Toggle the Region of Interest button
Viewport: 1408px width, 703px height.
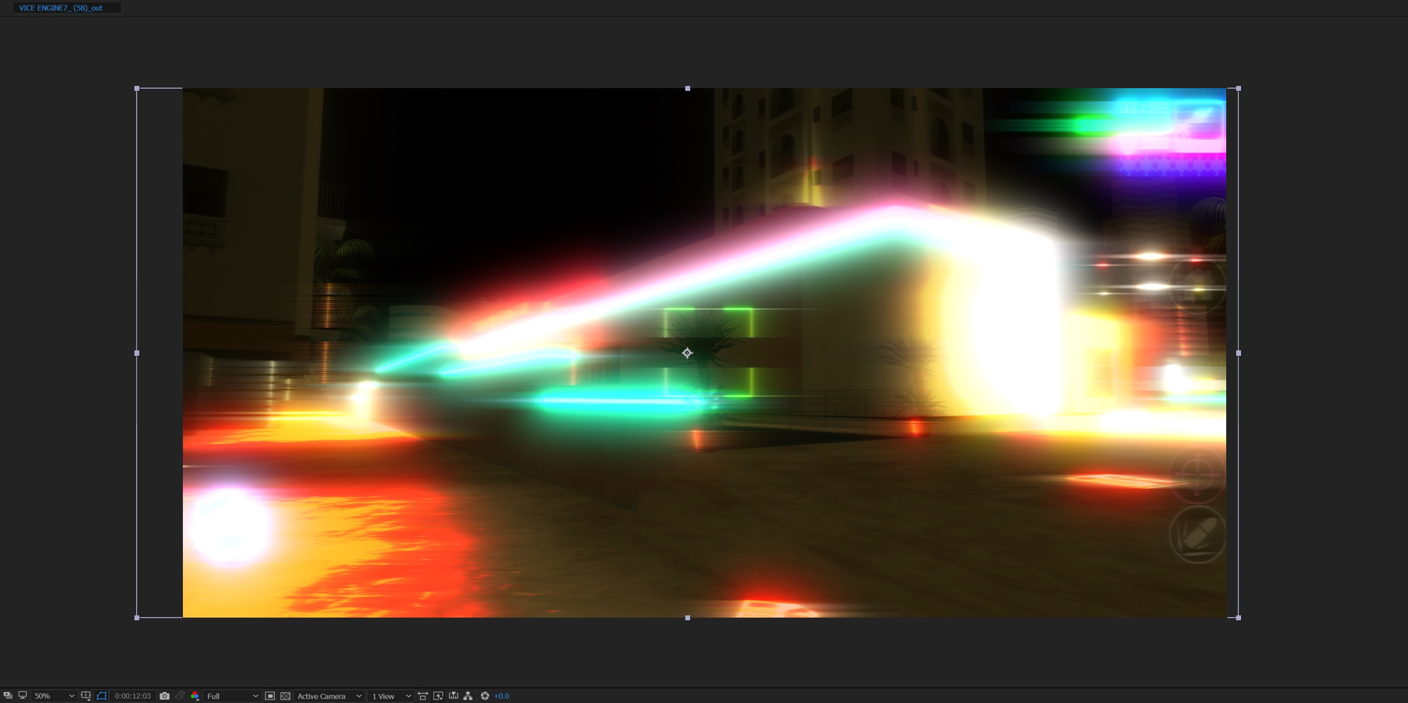coord(270,696)
